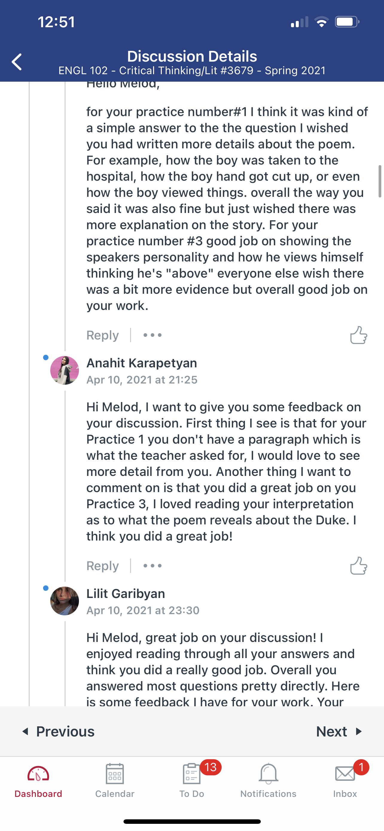
Task: Click the vertical scrollbar indicator
Action: click(x=380, y=181)
